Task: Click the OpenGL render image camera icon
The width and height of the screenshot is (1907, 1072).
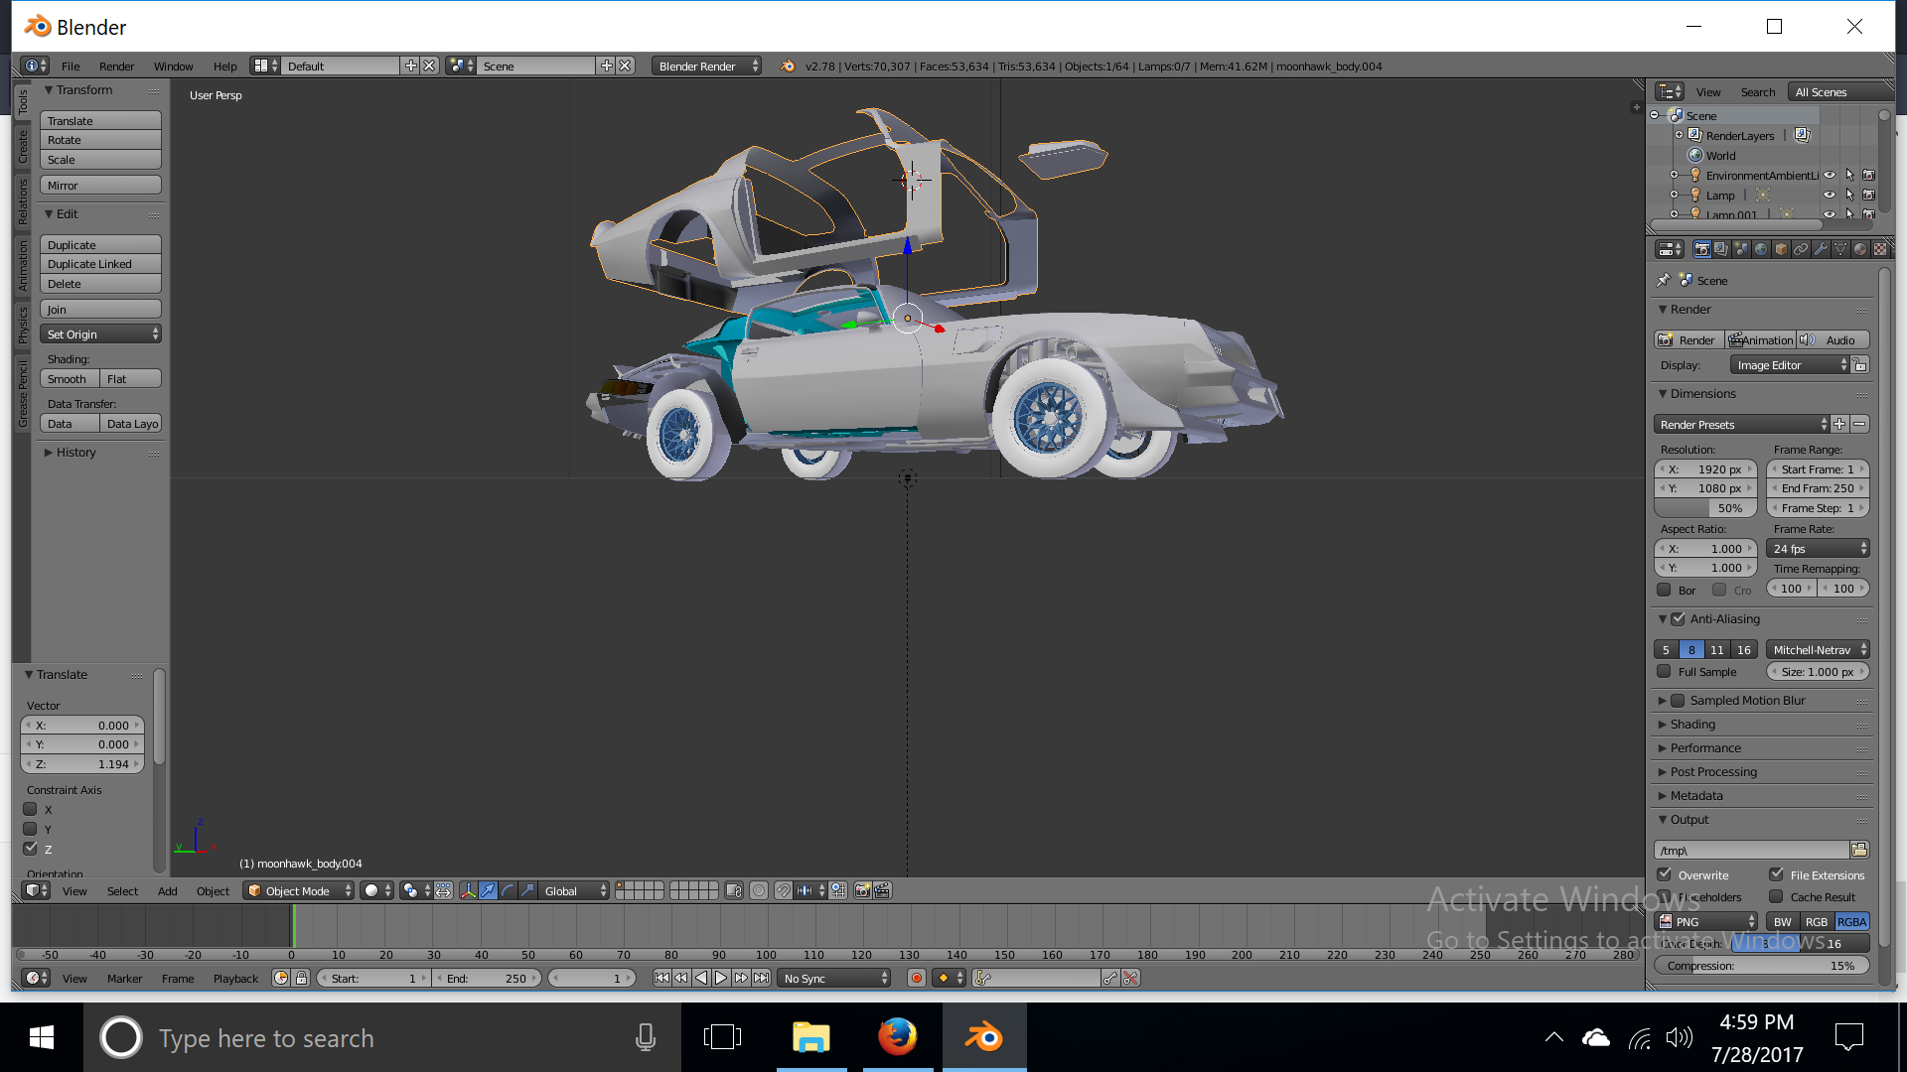Action: (862, 890)
